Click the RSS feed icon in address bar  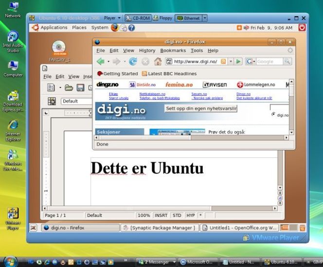click(223, 61)
